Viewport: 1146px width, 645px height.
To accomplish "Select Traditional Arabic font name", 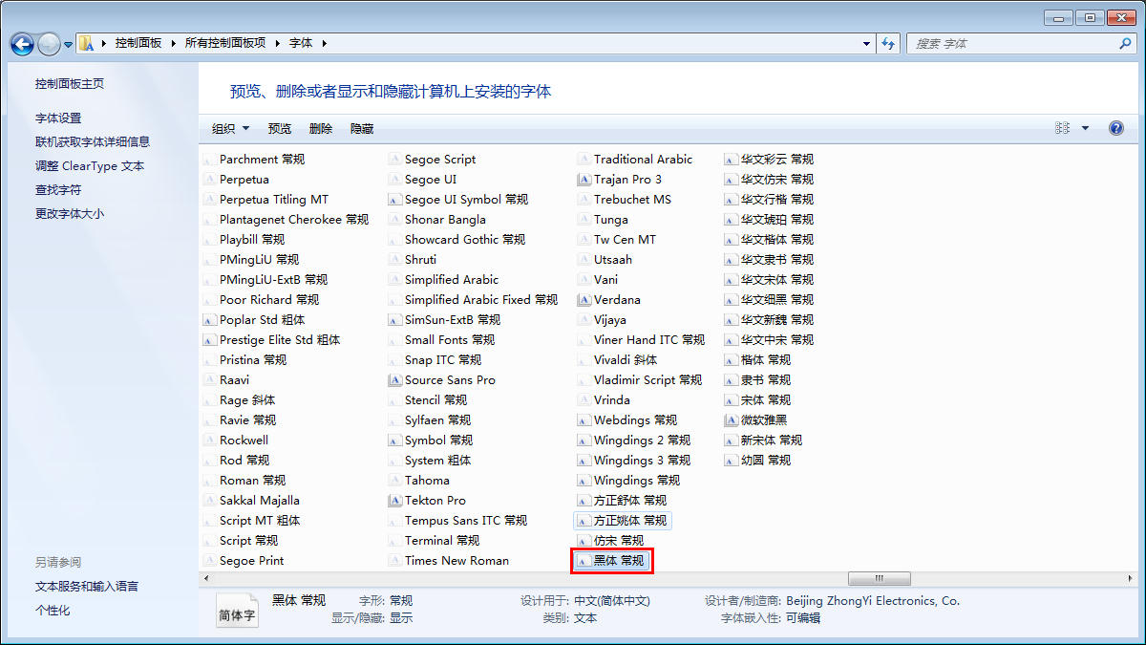I will pyautogui.click(x=644, y=160).
